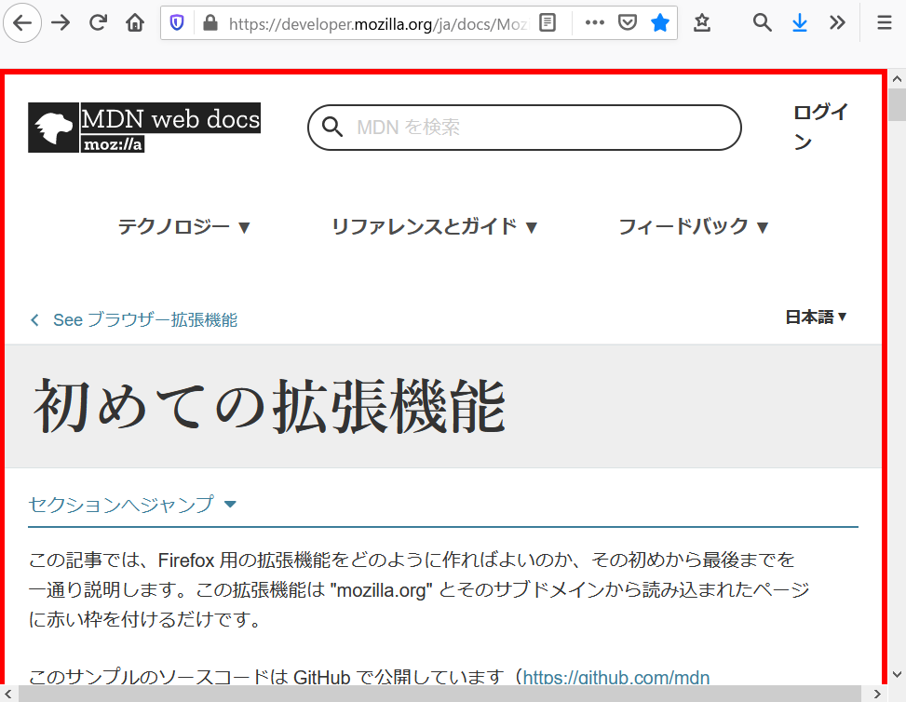Screen dimensions: 906x702
Task: Open the tracking protection shield icon
Action: tap(177, 23)
